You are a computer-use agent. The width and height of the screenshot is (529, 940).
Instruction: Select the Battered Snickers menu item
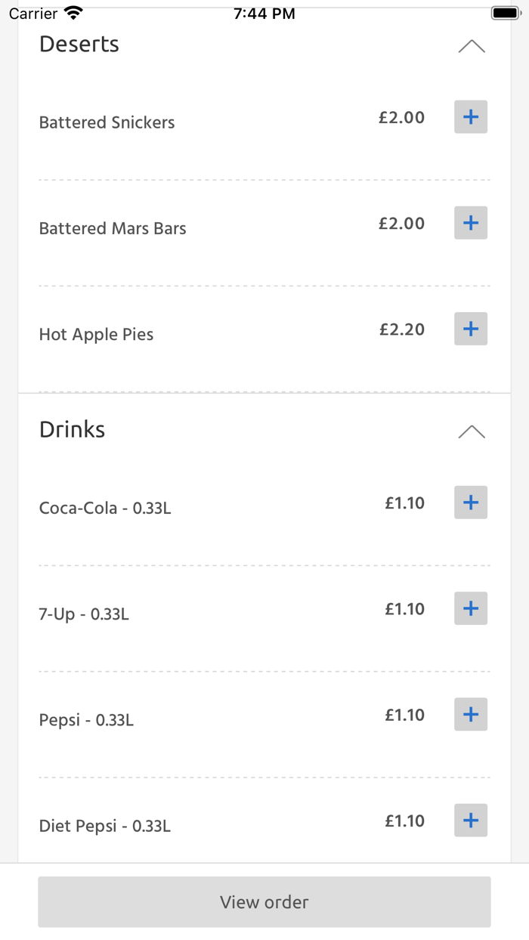coord(107,122)
